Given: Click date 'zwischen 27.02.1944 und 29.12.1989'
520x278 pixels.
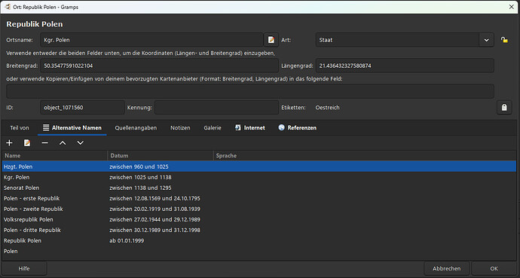Looking at the screenshot, I should tap(155, 220).
